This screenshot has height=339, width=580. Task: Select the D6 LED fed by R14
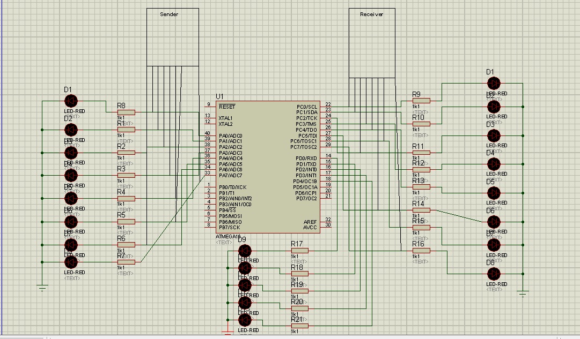pyautogui.click(x=494, y=222)
